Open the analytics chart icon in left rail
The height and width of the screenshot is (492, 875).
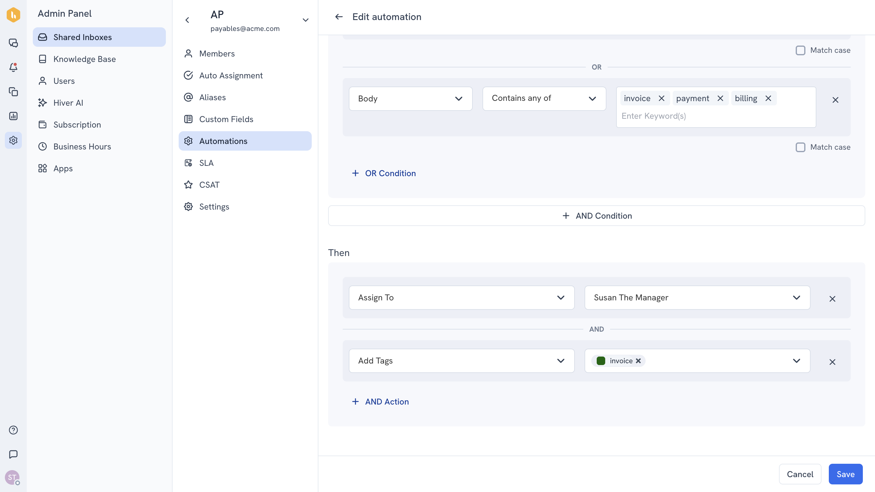tap(13, 116)
